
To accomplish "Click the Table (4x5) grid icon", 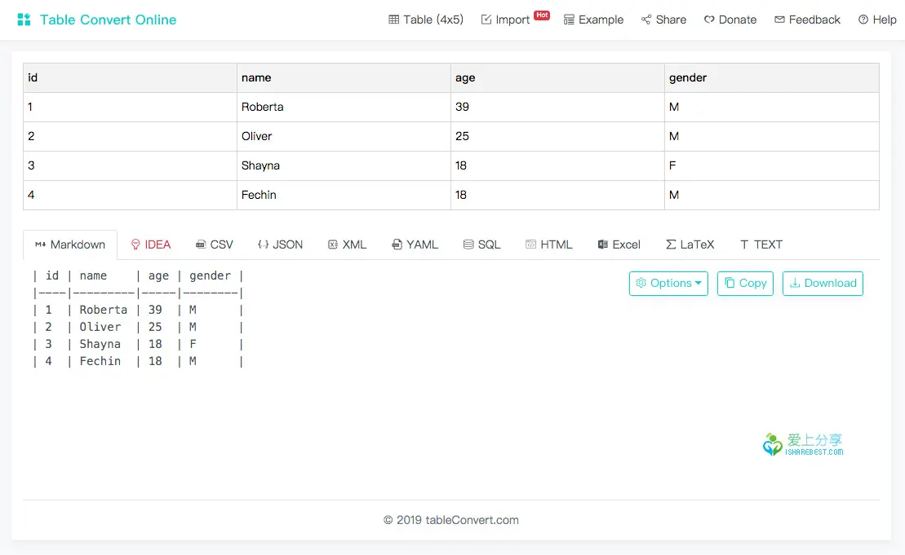I will tap(394, 19).
